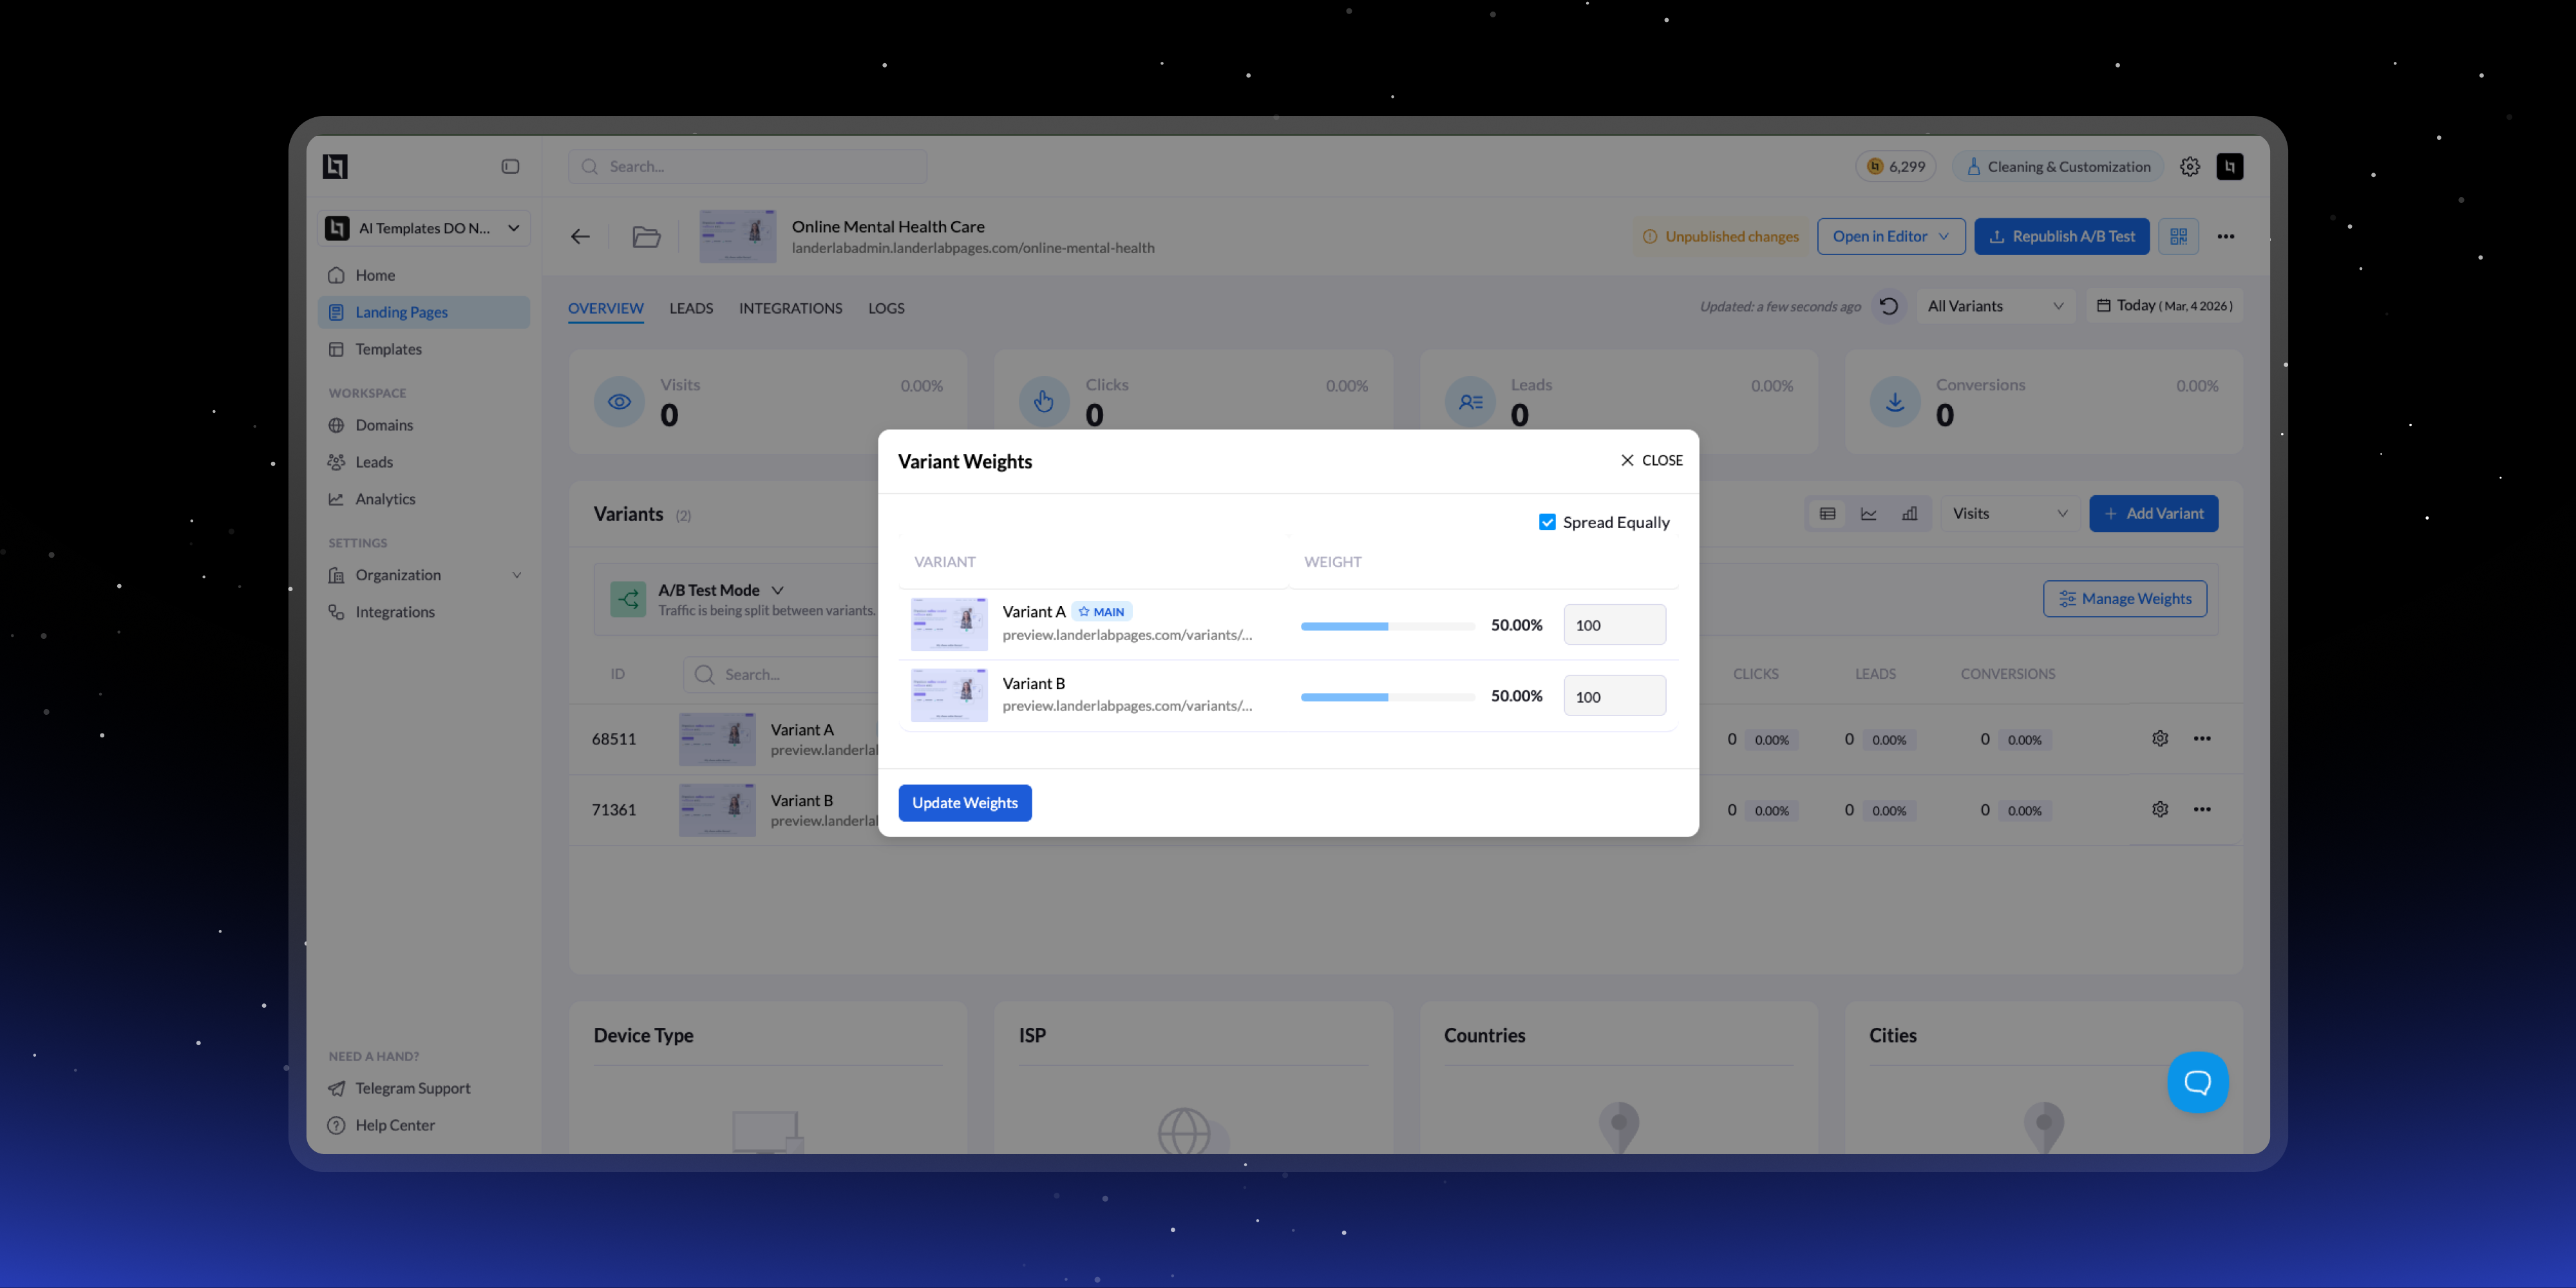Click the sidebar collapse panel icon
2576x1288 pixels.
pyautogui.click(x=510, y=166)
